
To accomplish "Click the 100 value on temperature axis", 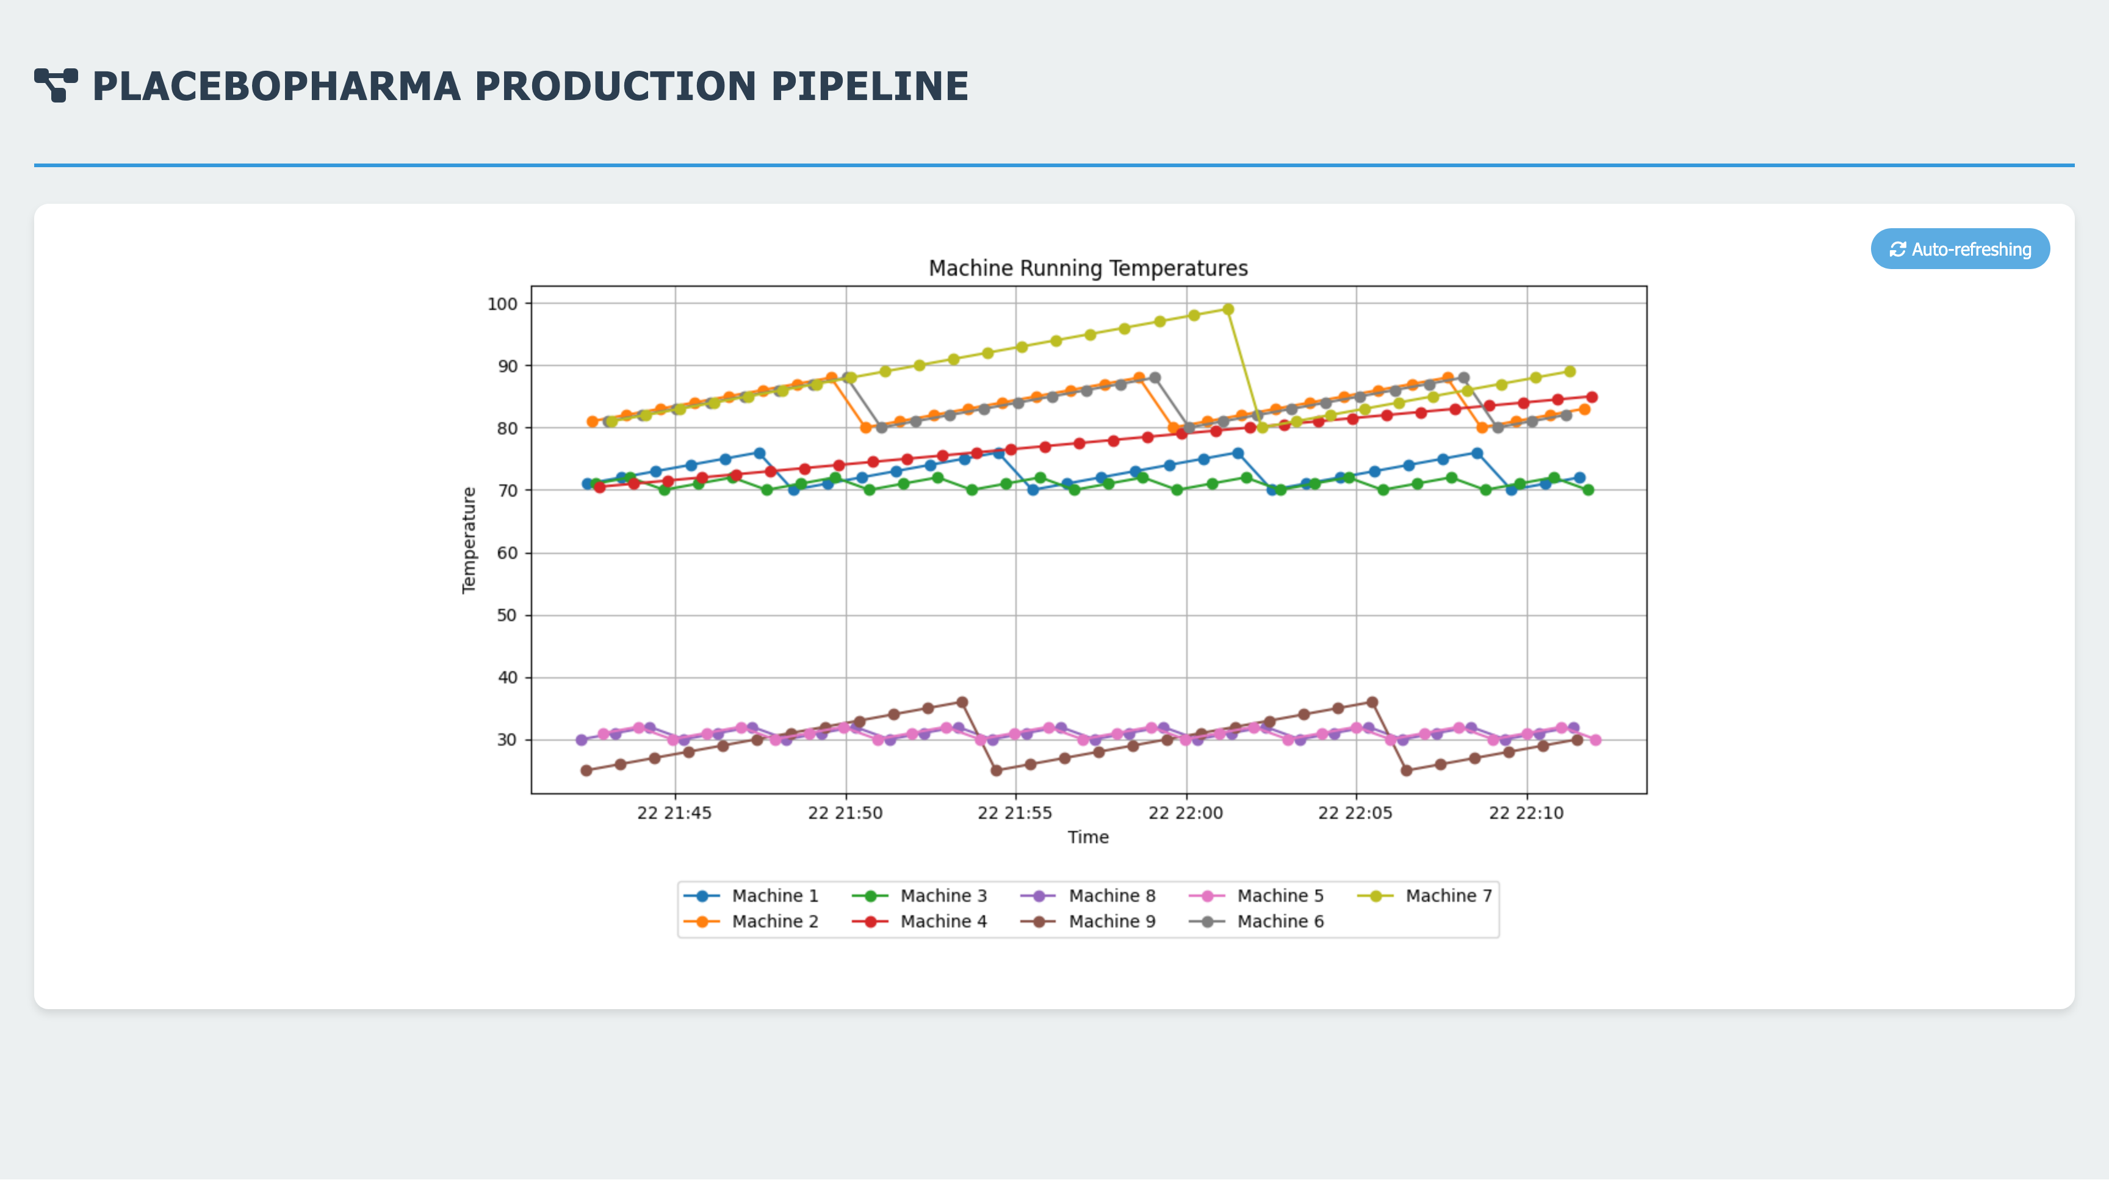I will click(x=502, y=304).
